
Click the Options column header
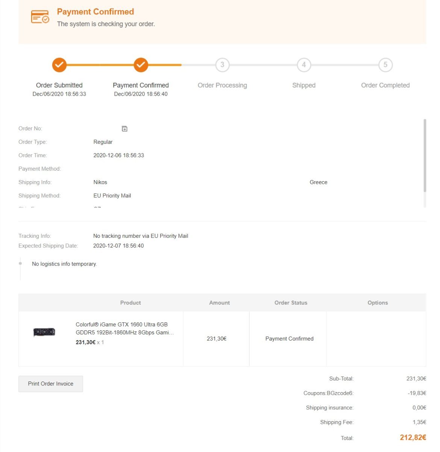(378, 303)
